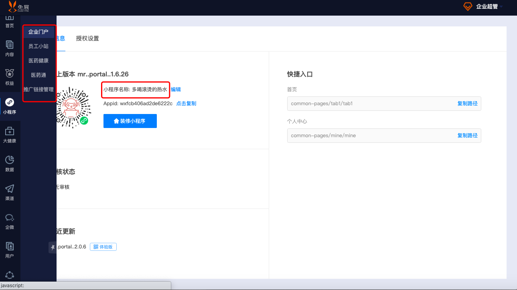
Task: Open the 渠道 channel paper-plane icon
Action: [10, 188]
